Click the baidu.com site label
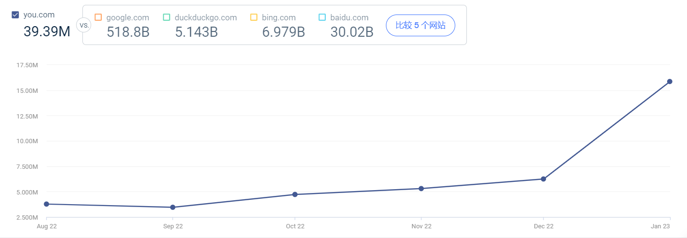 [349, 17]
